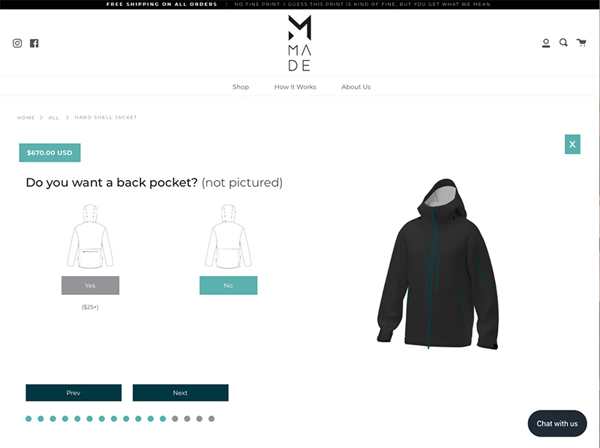Open About Us page
The width and height of the screenshot is (600, 448).
click(x=355, y=87)
